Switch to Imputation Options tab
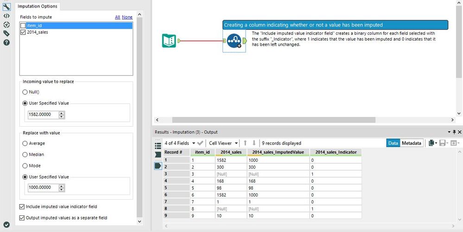Image resolution: width=463 pixels, height=232 pixels. point(38,6)
